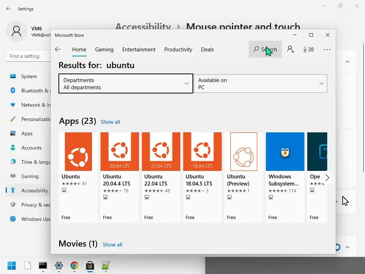This screenshot has width=365, height=274.
Task: Open the Ubuntu 22.04 LTS app tile
Action: coord(161,177)
